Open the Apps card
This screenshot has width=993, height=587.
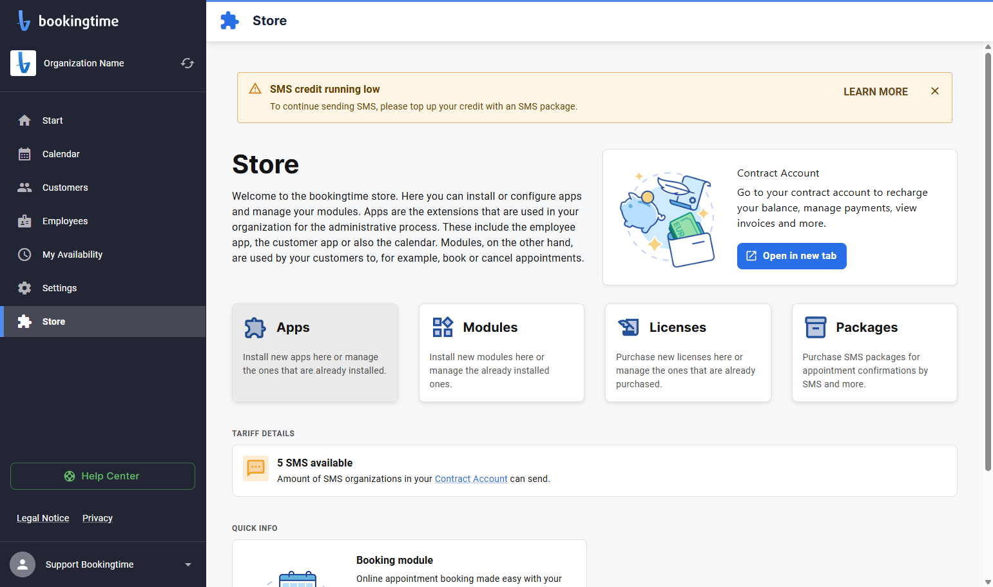315,353
